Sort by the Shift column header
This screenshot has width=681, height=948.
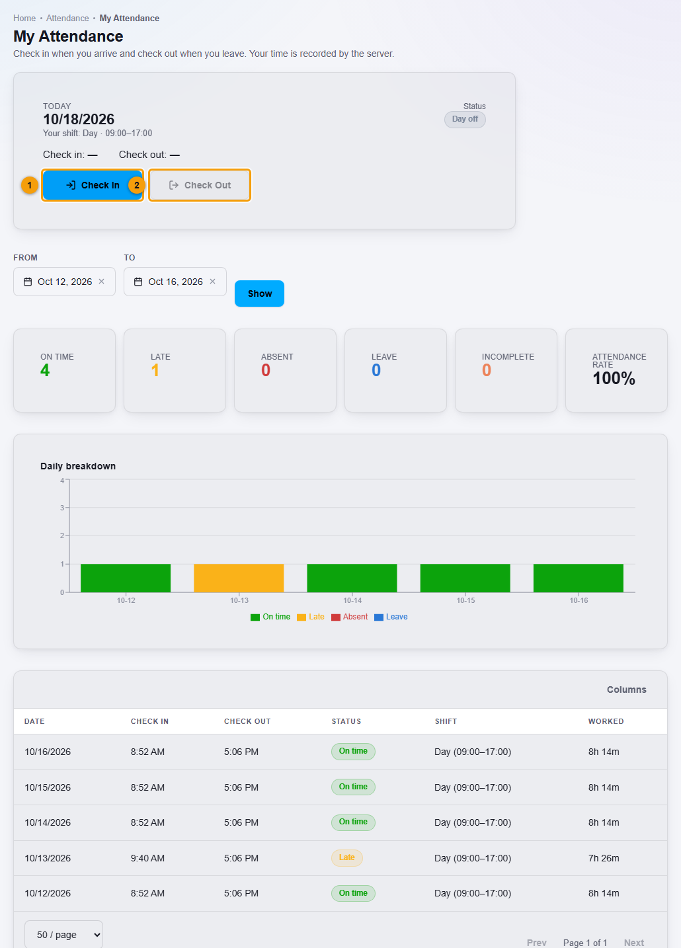tap(446, 721)
